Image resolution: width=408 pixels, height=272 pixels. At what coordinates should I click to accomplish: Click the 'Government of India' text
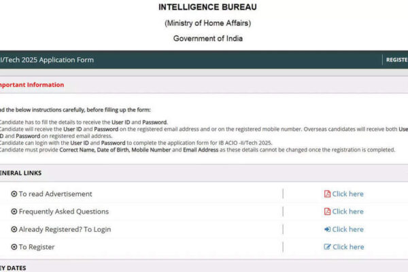coord(208,39)
